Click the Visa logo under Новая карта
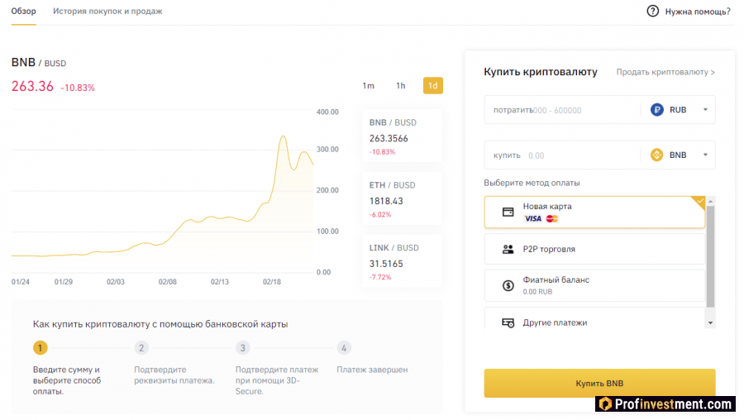 (533, 219)
